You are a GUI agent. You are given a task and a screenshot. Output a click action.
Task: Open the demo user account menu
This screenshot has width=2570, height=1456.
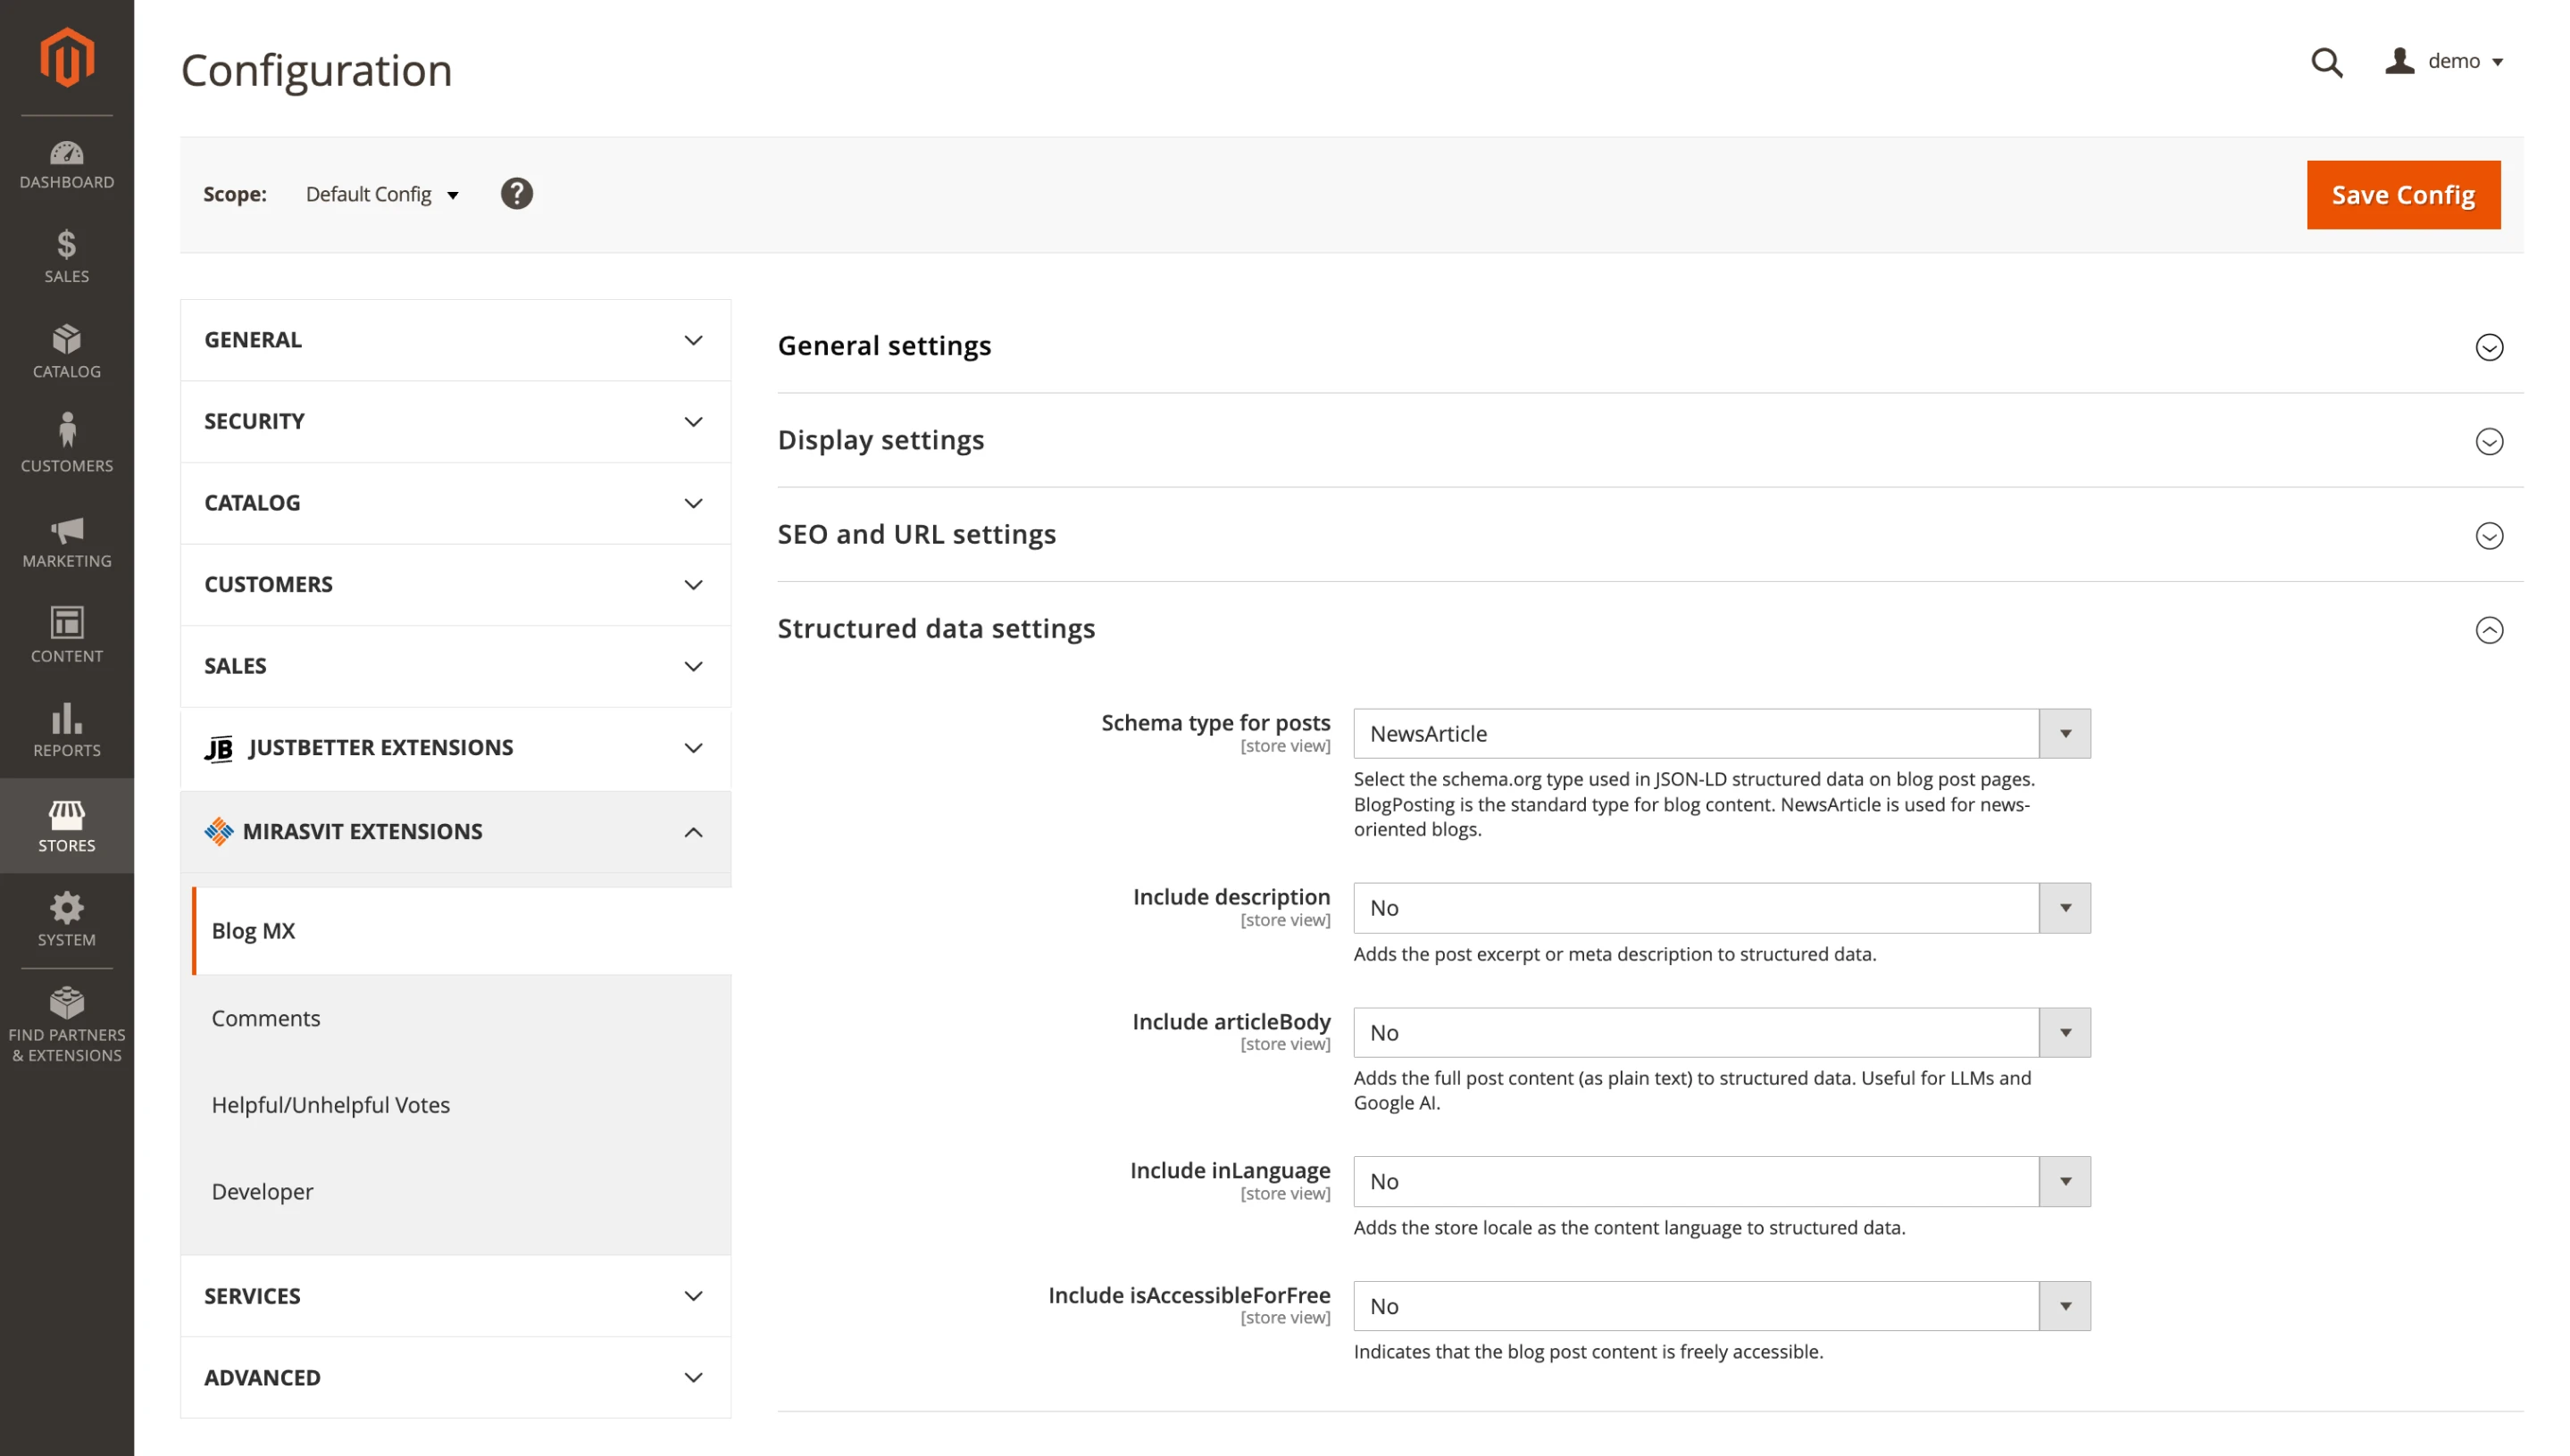click(x=2446, y=61)
